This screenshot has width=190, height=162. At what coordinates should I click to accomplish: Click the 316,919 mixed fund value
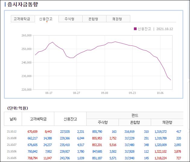tap(129, 132)
